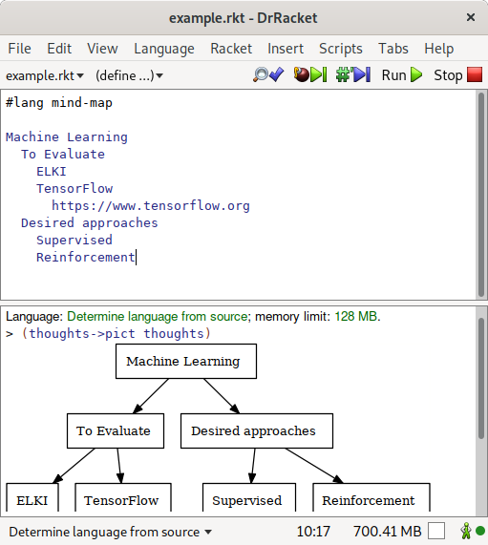
Task: Click the red Stop square
Action: pos(475,74)
